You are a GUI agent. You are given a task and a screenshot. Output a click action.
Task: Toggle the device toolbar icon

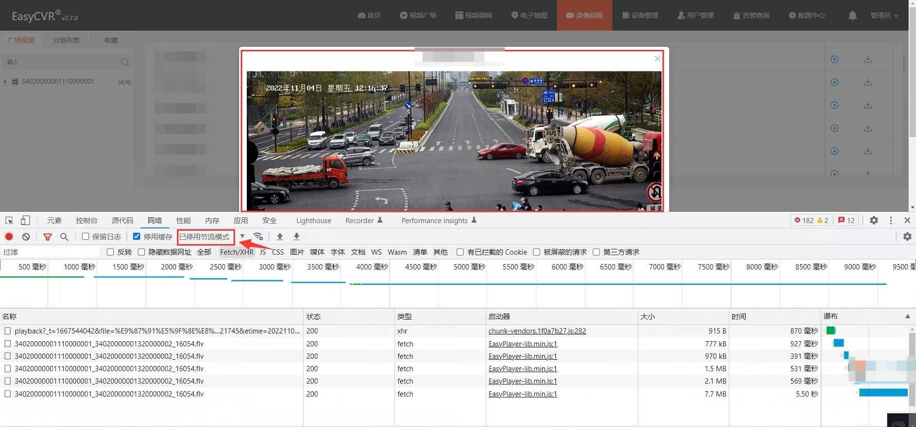[25, 220]
